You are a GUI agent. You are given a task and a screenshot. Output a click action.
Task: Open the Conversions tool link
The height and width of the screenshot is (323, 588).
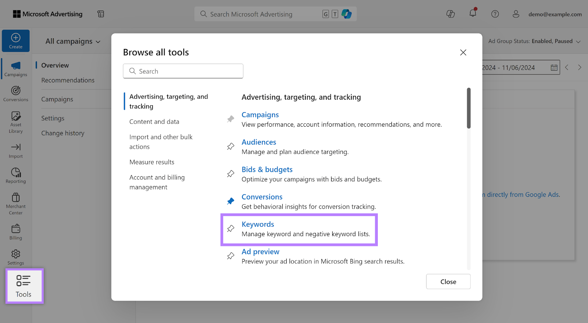coord(262,197)
